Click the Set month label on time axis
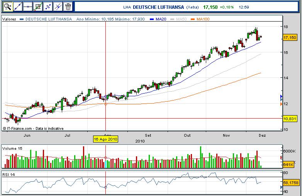This screenshot has height=196, width=302. [148, 135]
